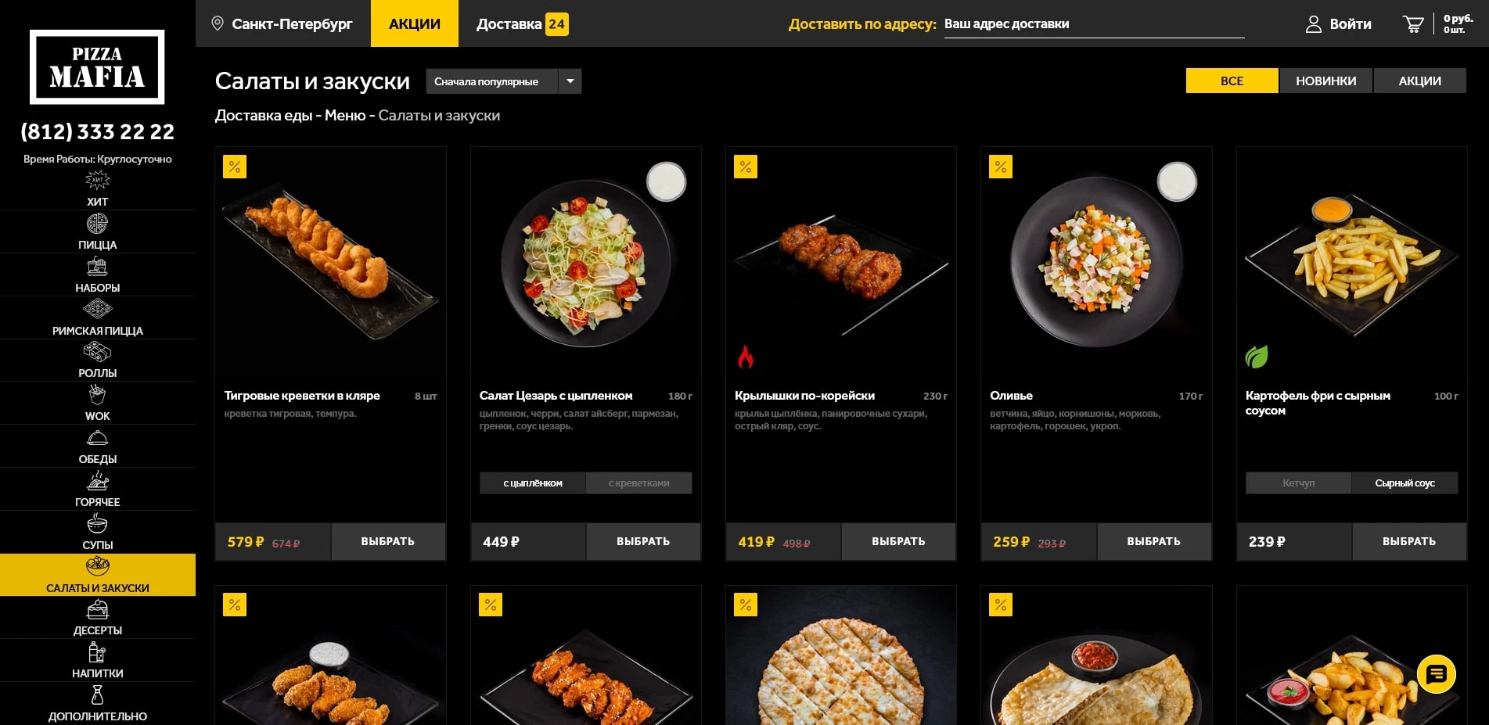Open the chat support bubble icon
Viewport: 1489px width, 725px height.
pyautogui.click(x=1436, y=674)
